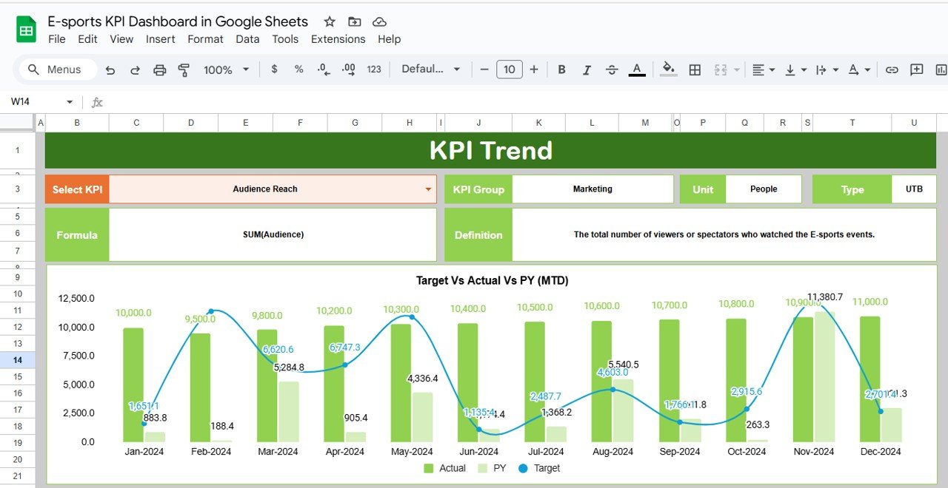Select the UTB type cell

pos(914,189)
